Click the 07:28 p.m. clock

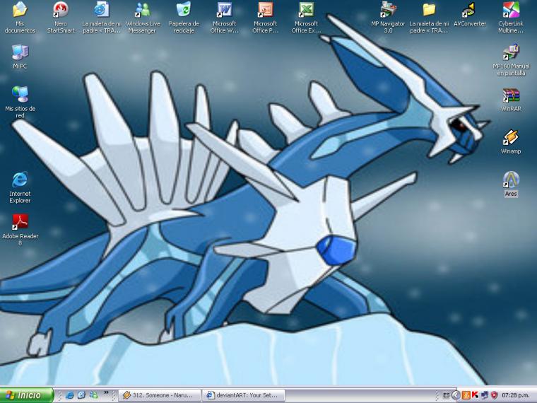click(515, 395)
